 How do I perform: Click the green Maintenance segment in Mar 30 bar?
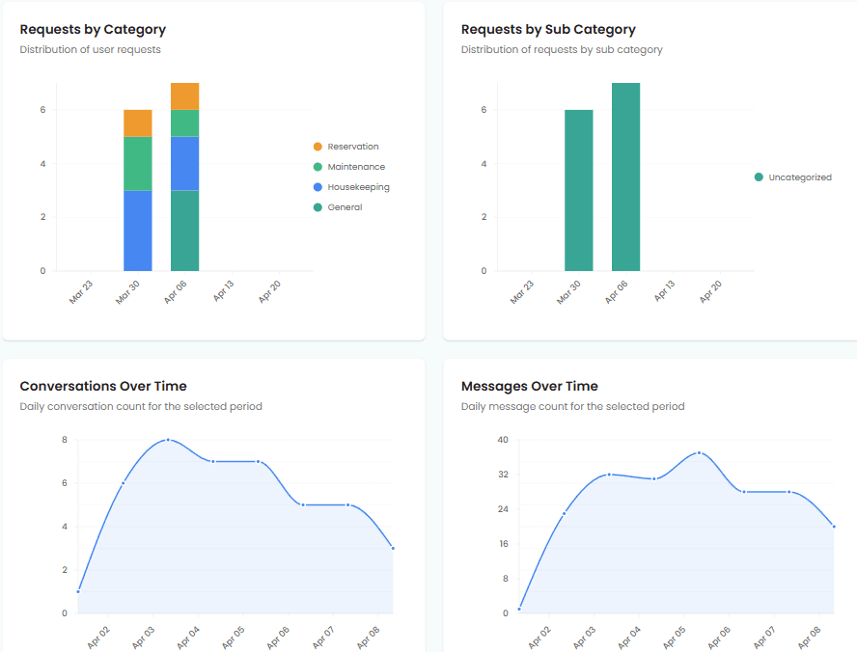pos(138,163)
